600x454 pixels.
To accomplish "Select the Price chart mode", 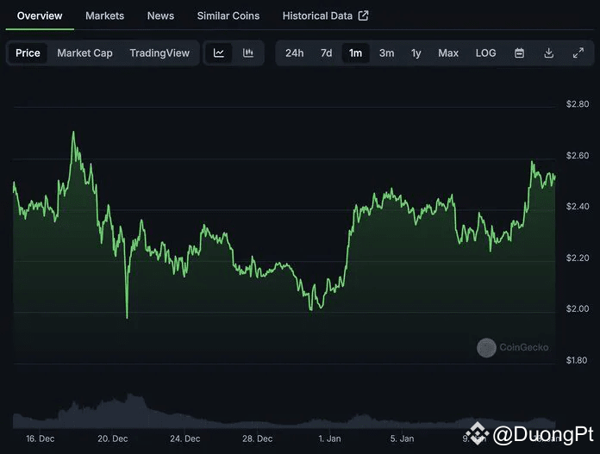I will [28, 53].
